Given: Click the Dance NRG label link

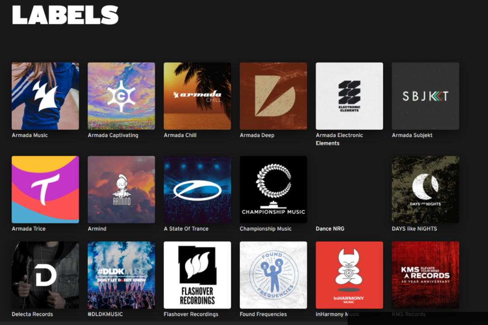Looking at the screenshot, I should pyautogui.click(x=330, y=228).
